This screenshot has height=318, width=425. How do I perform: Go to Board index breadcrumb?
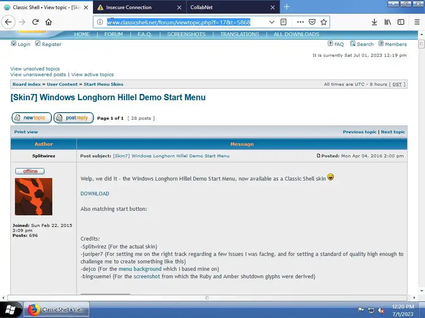pyautogui.click(x=27, y=84)
